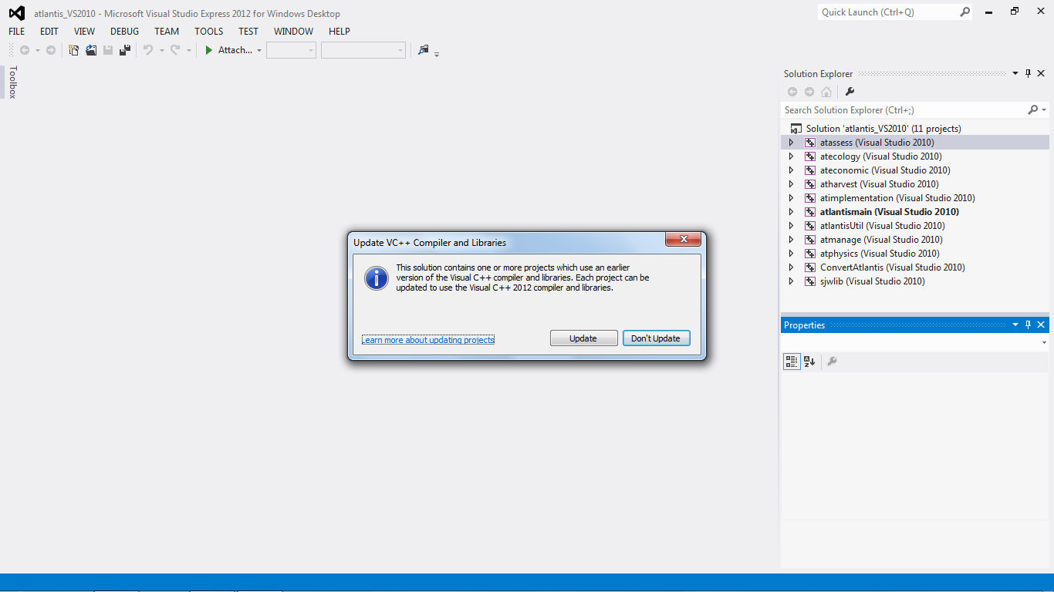Viewport: 1054px width, 592px height.
Task: Select the atlantismain project in the tree
Action: tap(889, 212)
